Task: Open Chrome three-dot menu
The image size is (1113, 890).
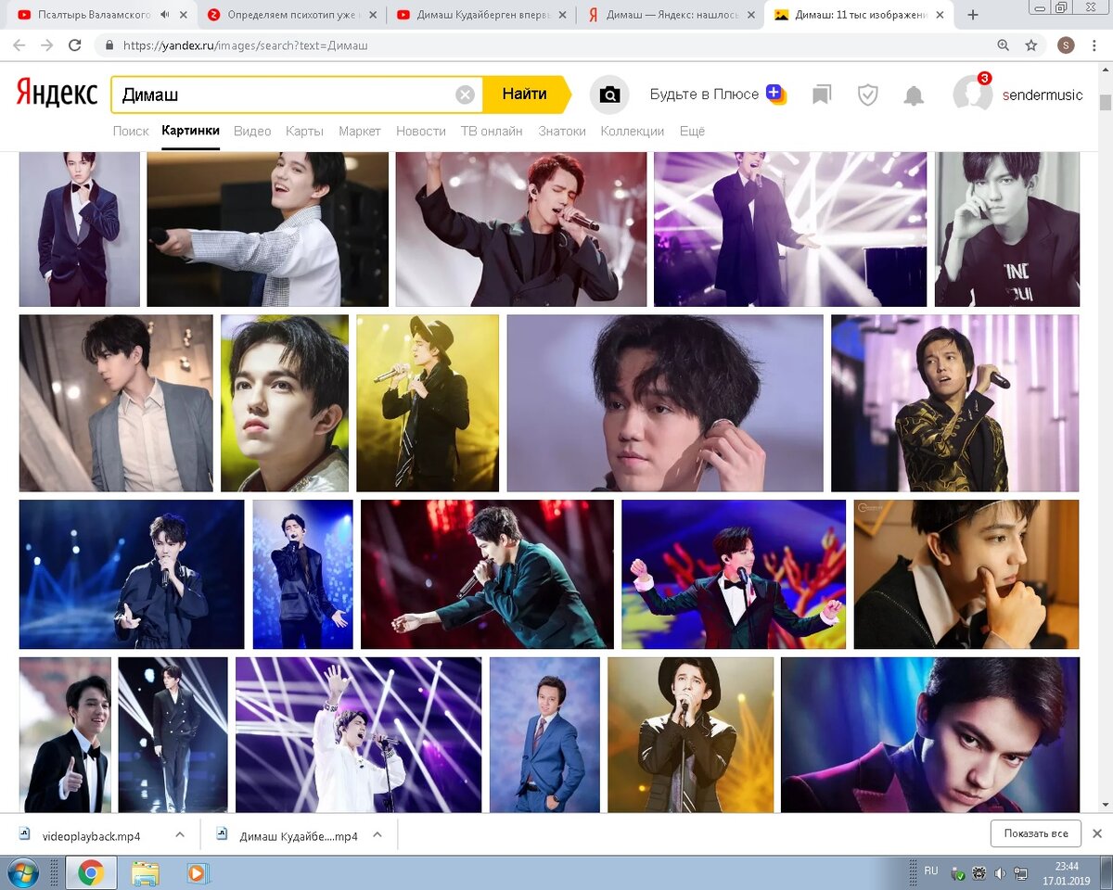Action: [x=1094, y=44]
